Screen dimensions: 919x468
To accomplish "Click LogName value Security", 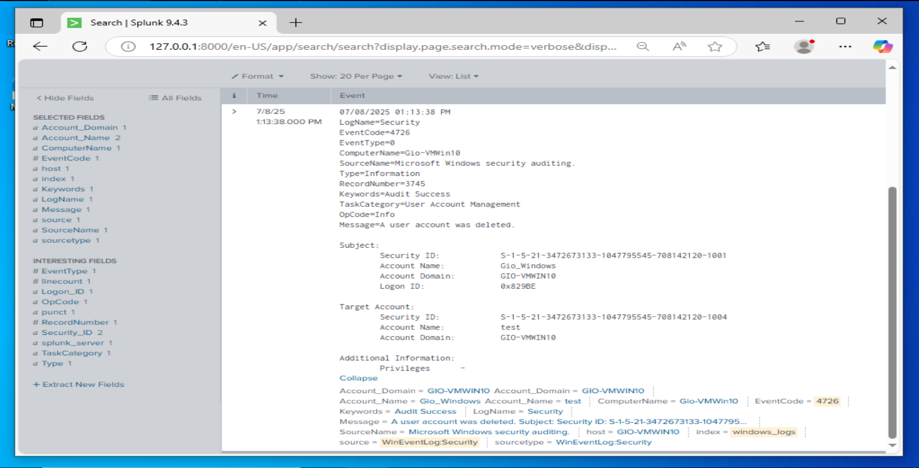I will click(x=545, y=411).
